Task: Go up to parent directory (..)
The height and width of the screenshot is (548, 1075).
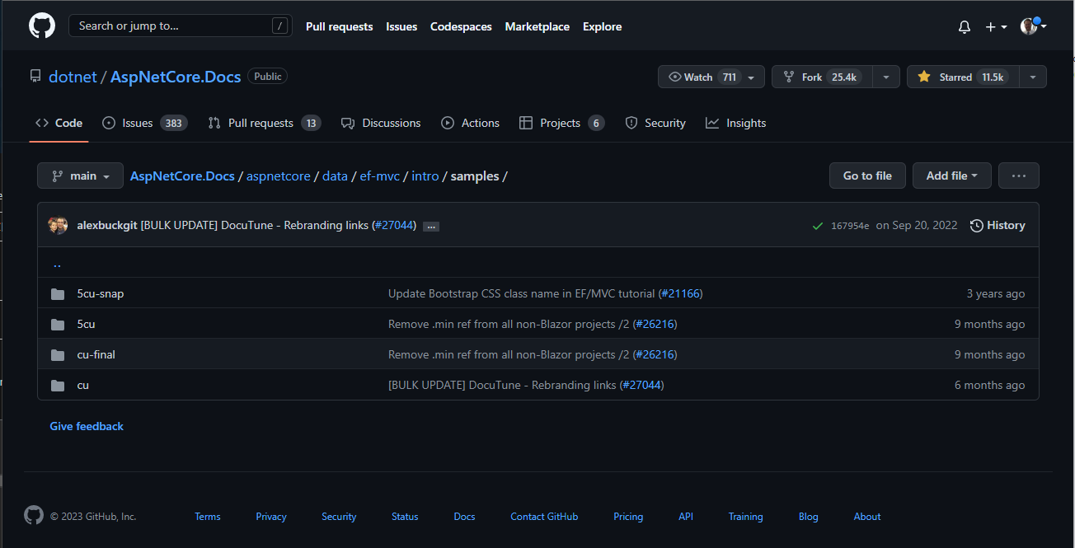Action: coord(57,264)
